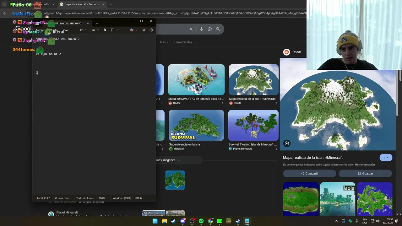Image resolution: width=402 pixels, height=226 pixels.
Task: Open the Windows Start menu
Action: (155, 221)
